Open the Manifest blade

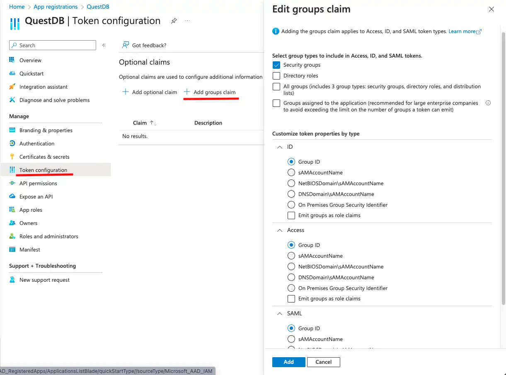tap(29, 249)
